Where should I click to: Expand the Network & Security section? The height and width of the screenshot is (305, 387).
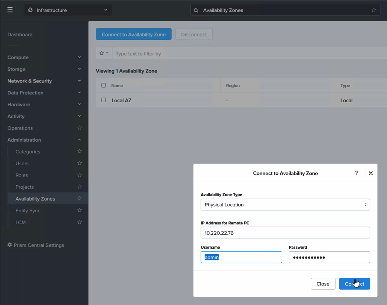(79, 81)
